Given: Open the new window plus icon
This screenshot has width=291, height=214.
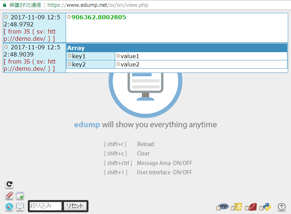Looking at the screenshot, I should pos(20,195).
